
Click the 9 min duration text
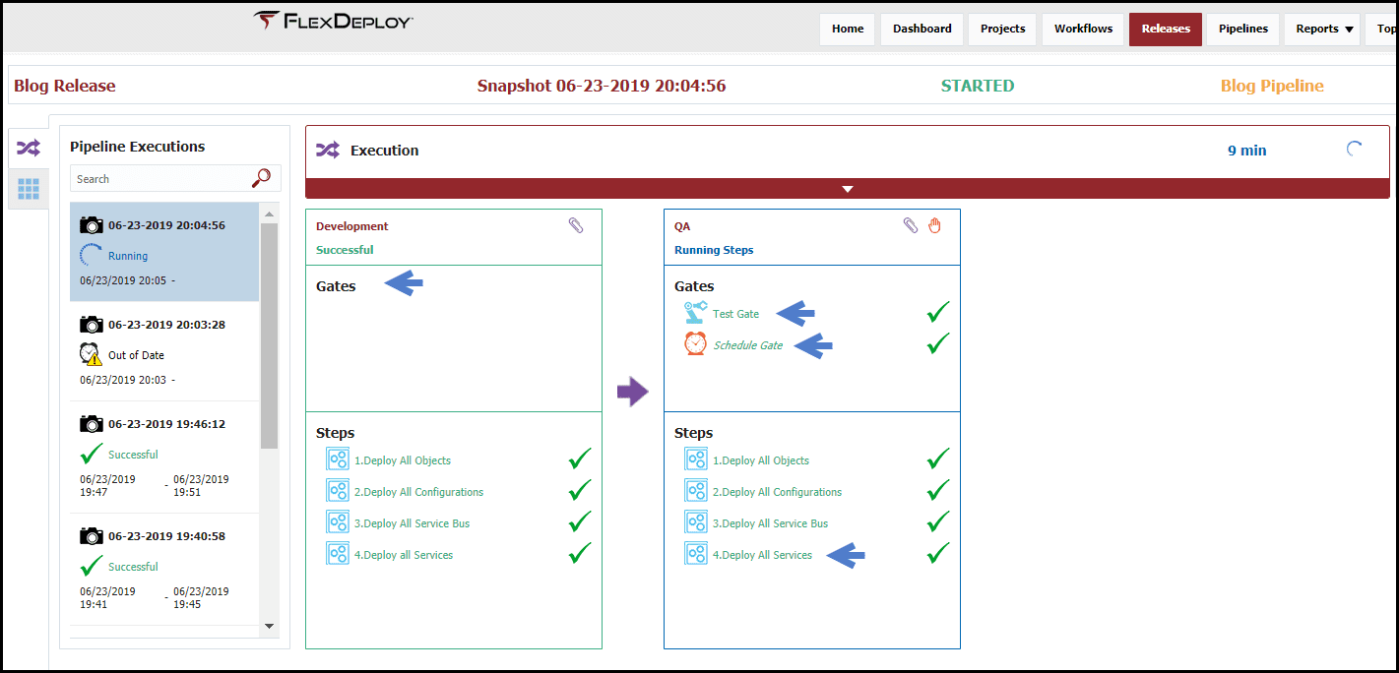click(1246, 151)
